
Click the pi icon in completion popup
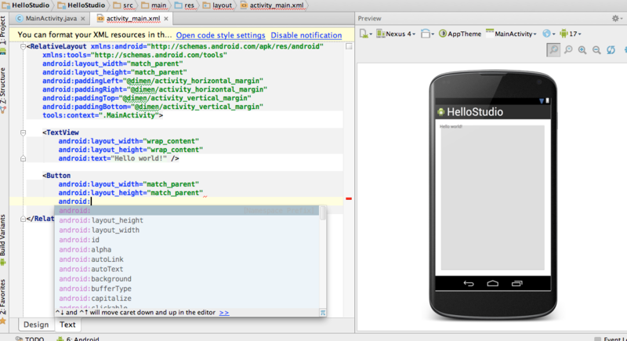tap(323, 313)
